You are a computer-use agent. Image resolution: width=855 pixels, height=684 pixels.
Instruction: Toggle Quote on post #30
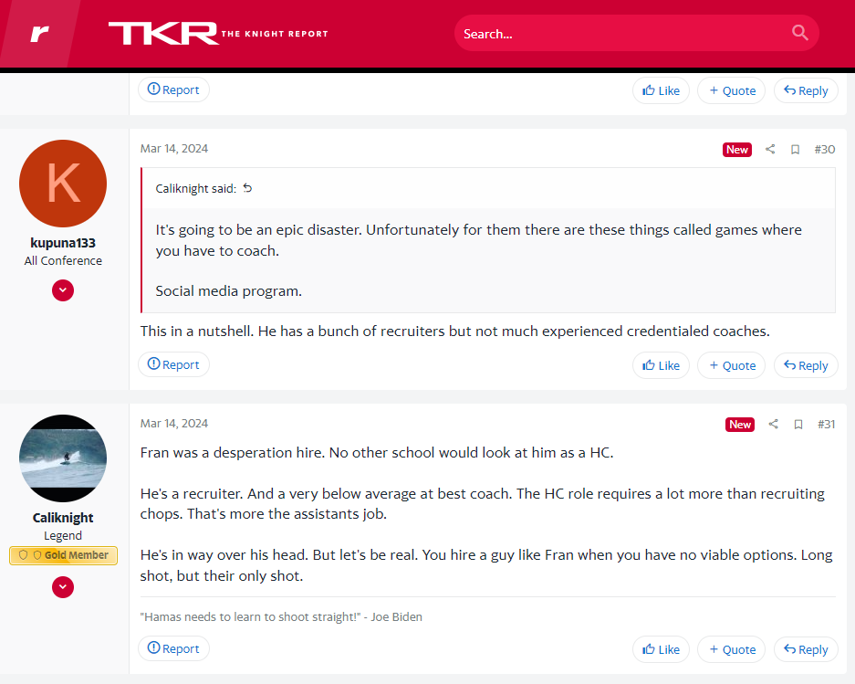point(731,365)
